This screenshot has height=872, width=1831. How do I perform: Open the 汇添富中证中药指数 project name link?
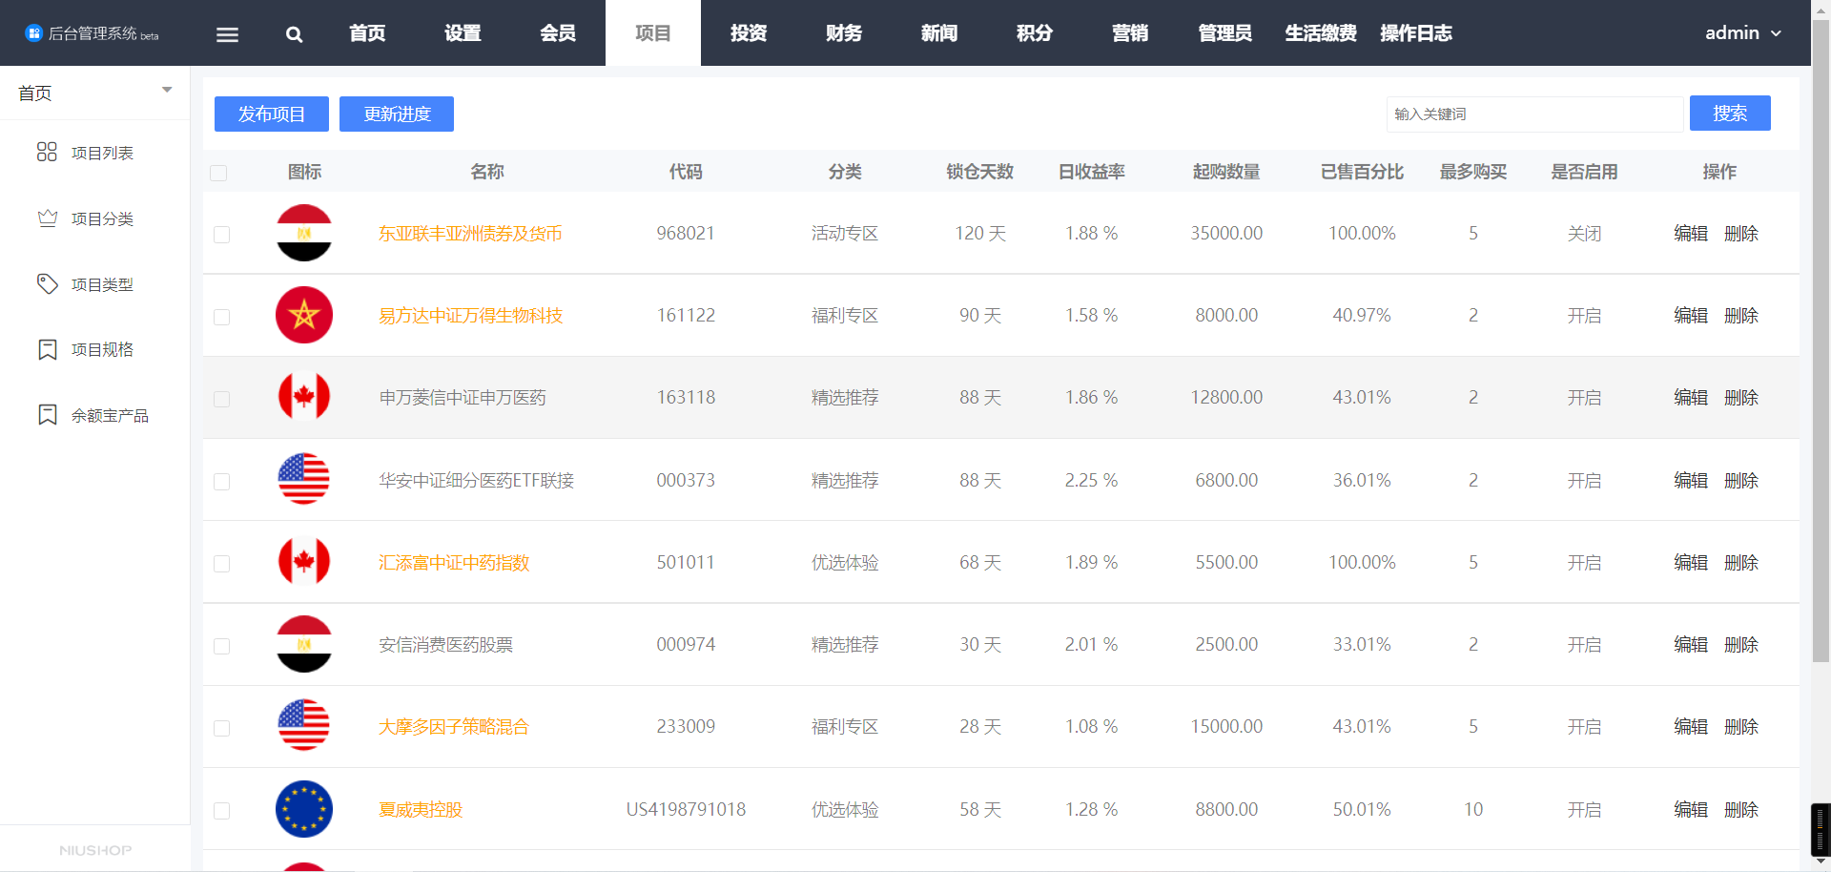(454, 562)
